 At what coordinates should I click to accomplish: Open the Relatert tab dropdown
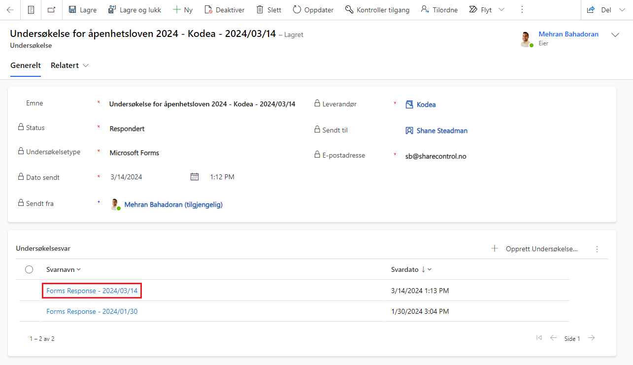[x=70, y=66]
